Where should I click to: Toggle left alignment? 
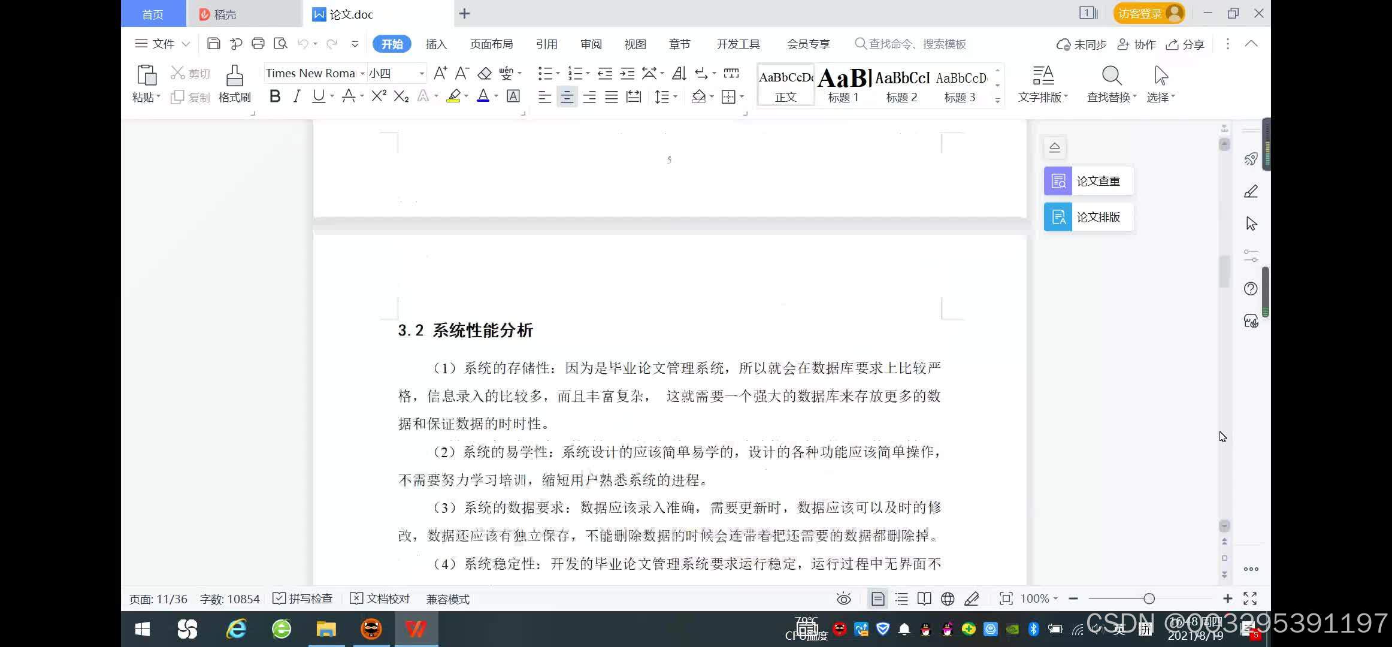coord(544,96)
